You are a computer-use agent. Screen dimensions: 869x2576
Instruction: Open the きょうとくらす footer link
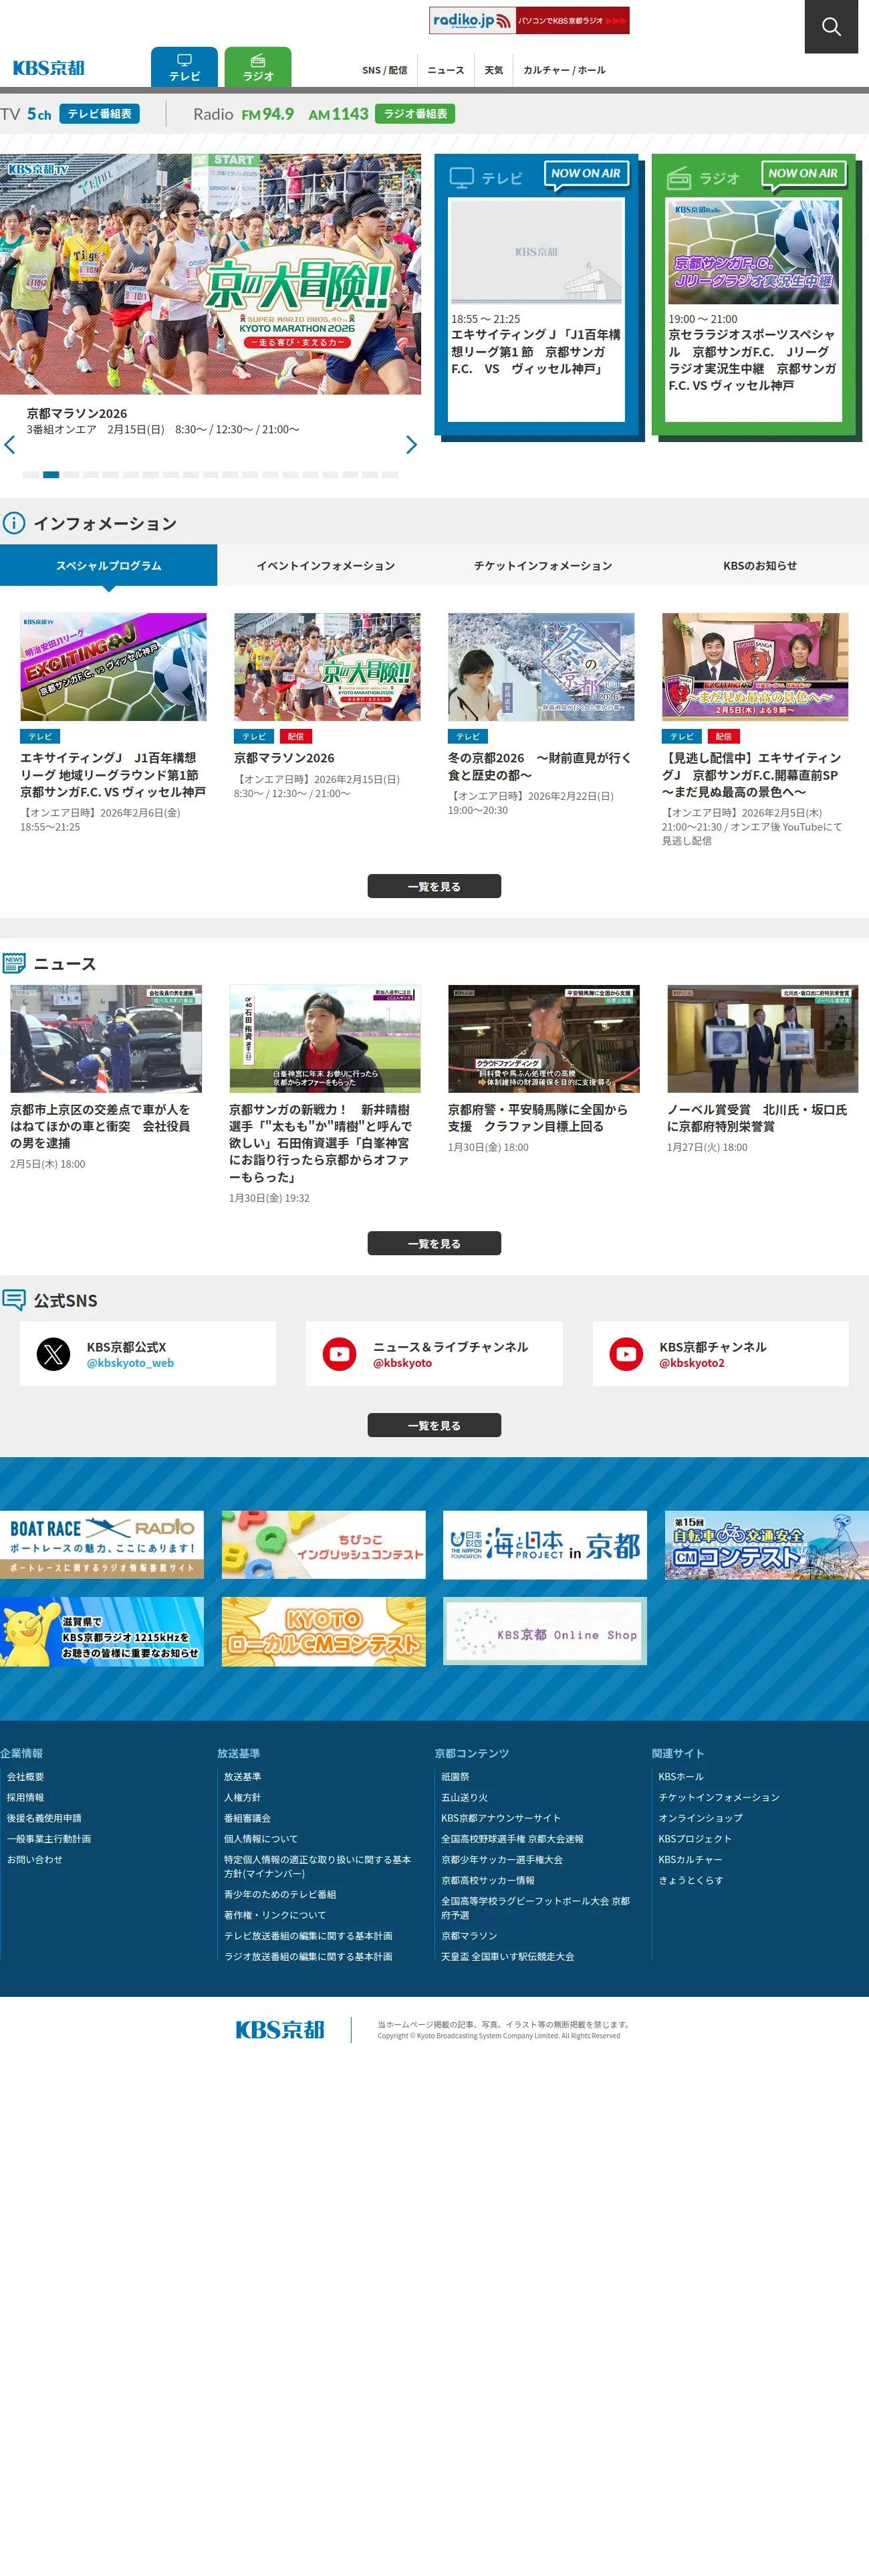tap(691, 1881)
